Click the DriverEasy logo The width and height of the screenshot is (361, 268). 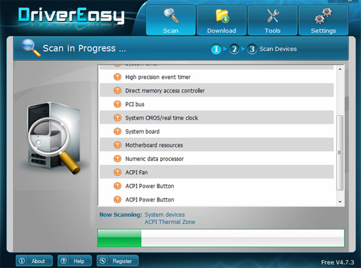click(x=71, y=16)
